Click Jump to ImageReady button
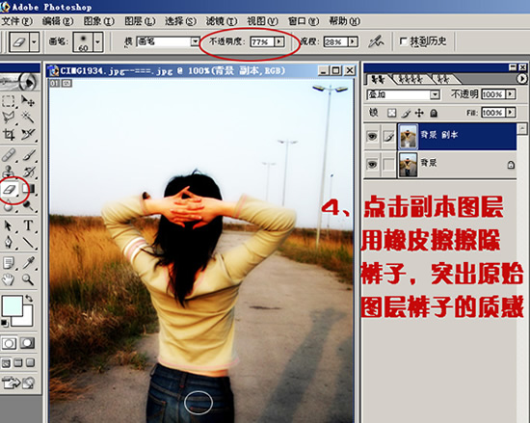 18,383
